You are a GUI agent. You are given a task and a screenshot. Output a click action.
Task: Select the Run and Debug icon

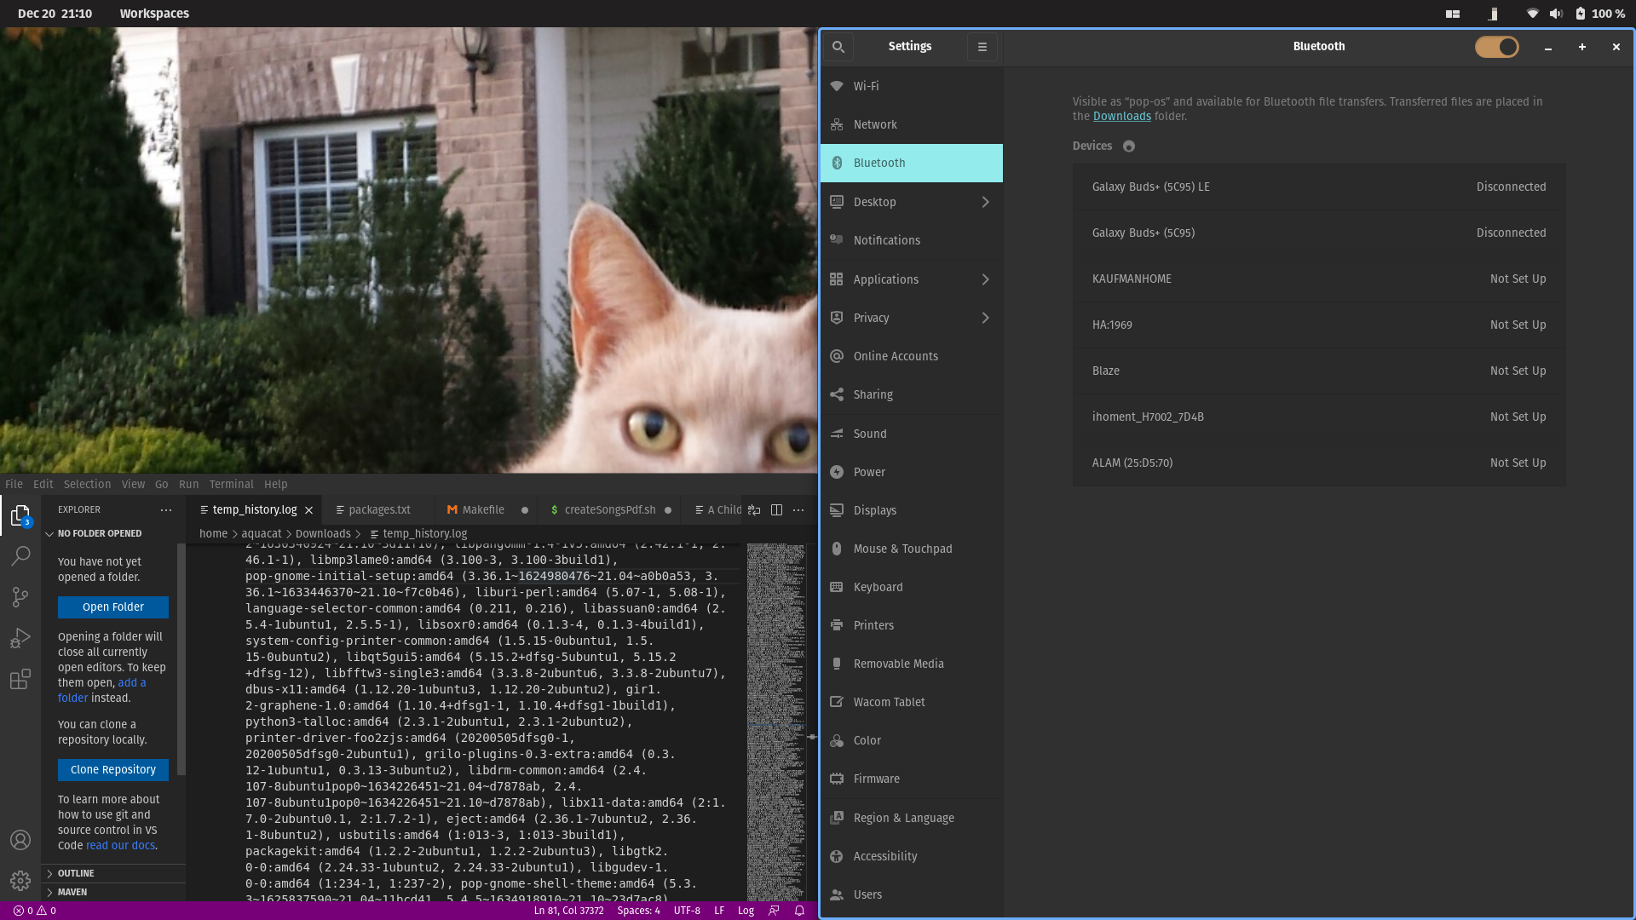click(x=20, y=638)
